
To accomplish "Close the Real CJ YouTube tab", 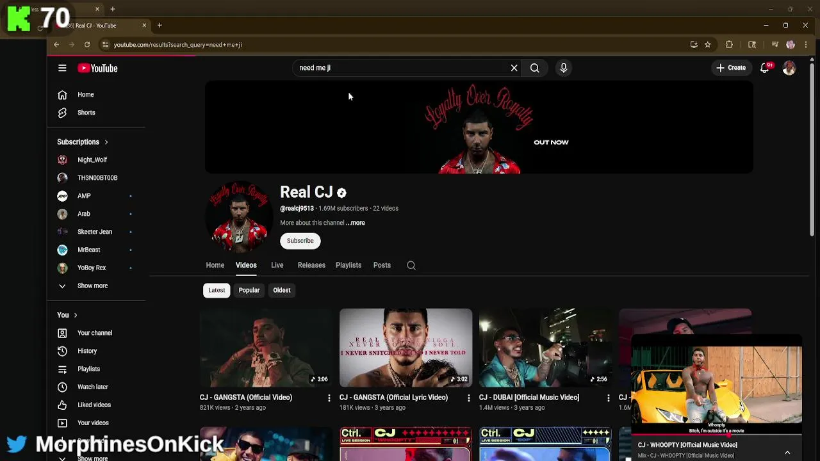I will (144, 26).
